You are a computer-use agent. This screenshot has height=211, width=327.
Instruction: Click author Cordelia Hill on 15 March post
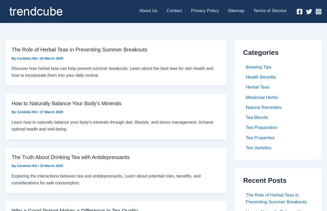[27, 166]
